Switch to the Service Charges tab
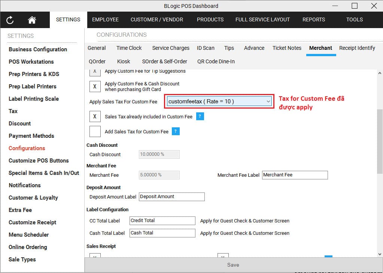The height and width of the screenshot is (273, 383). click(171, 48)
